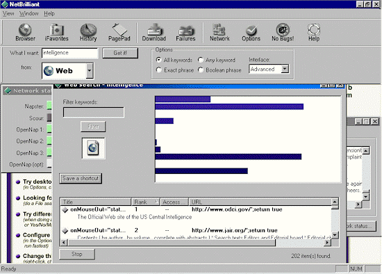Click the Save a shortcut button
This screenshot has width=382, height=274.
pyautogui.click(x=81, y=178)
